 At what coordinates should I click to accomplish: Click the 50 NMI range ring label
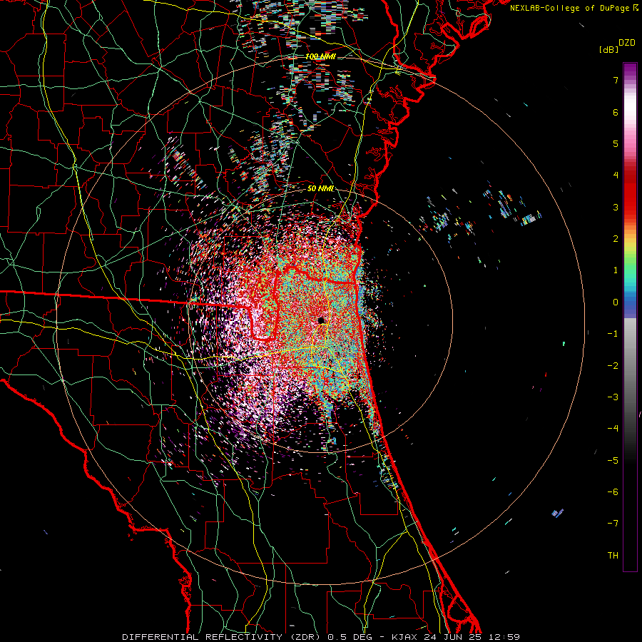(320, 189)
